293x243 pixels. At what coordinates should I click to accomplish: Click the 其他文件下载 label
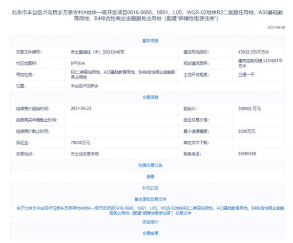click(196, 143)
